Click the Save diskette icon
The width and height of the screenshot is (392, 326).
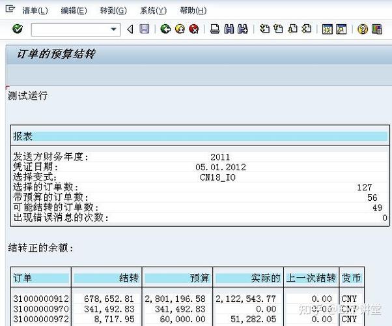tap(145, 29)
